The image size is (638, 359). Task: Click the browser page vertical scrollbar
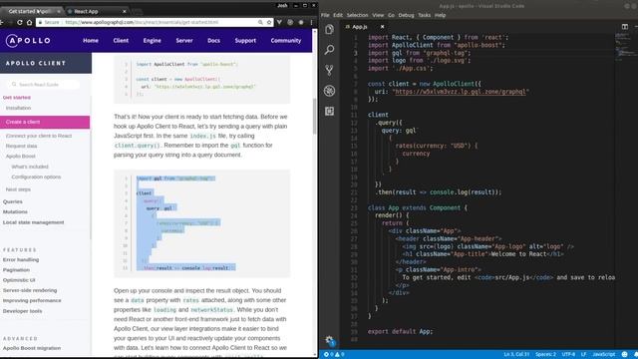[x=315, y=116]
